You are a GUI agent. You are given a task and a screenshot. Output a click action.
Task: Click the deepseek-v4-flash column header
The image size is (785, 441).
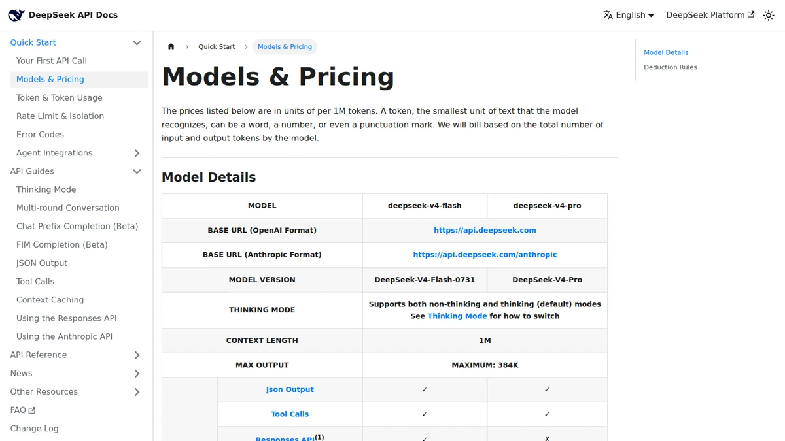[425, 206]
